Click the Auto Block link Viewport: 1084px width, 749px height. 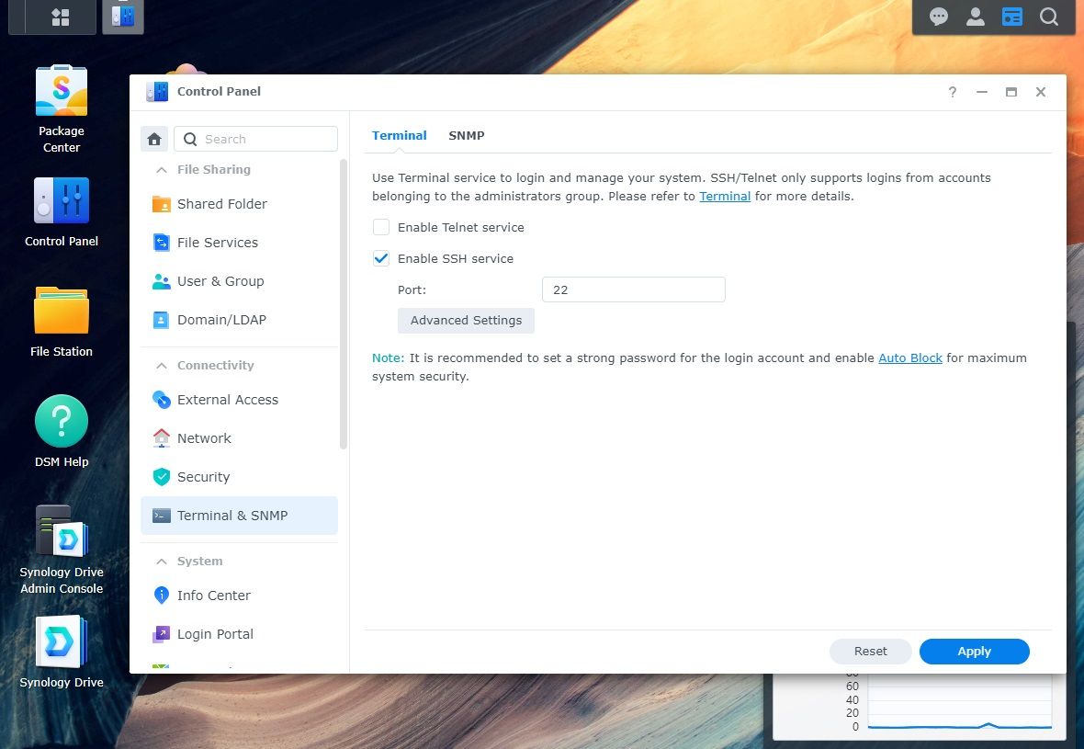(x=910, y=357)
